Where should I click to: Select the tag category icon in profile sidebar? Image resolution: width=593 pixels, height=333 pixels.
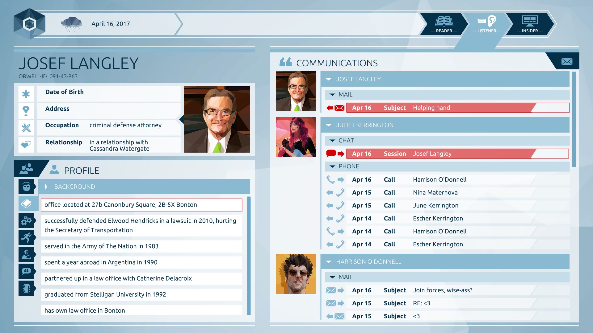pos(27,203)
